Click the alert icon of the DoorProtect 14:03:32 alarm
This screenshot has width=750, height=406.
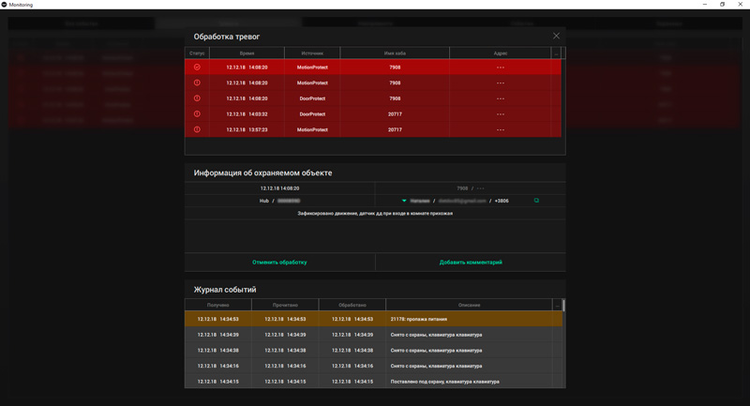tap(197, 114)
